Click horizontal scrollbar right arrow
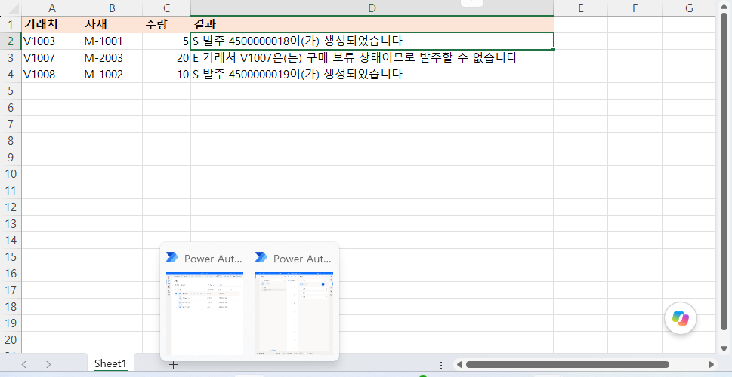This screenshot has height=377, width=732. (711, 364)
